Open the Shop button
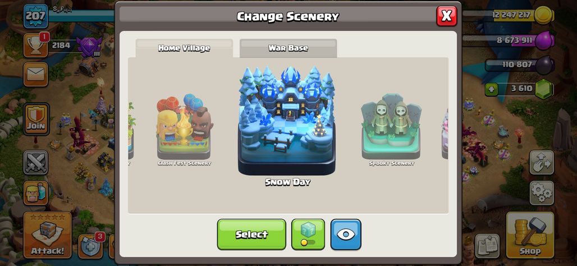The height and width of the screenshot is (266, 577). (530, 235)
